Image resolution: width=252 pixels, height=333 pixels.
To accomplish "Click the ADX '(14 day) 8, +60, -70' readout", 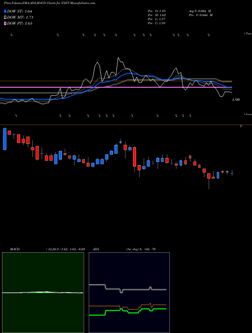I will coord(140,249).
